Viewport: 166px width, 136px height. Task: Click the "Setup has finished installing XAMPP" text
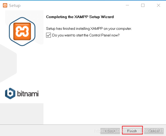click(x=89, y=29)
